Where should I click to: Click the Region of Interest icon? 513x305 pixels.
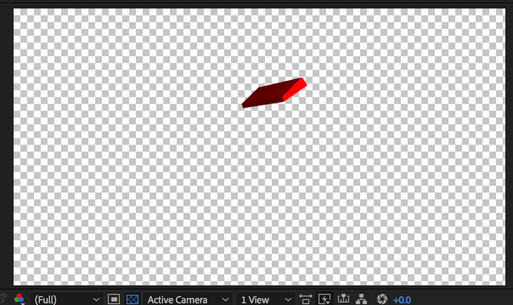point(113,299)
